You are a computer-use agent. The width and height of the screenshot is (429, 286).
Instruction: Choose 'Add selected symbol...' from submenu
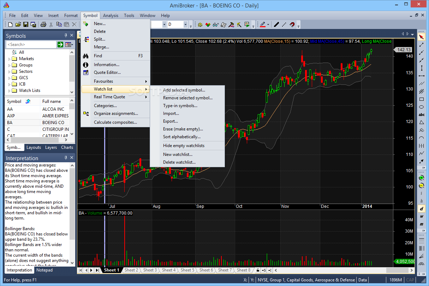click(x=187, y=90)
